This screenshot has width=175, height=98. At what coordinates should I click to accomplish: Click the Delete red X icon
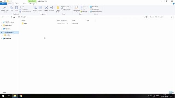coord(46,8)
